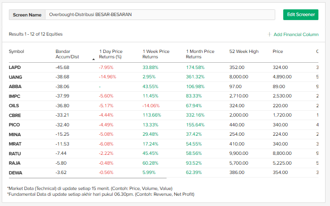This screenshot has width=330, height=206.
Task: Click into the Screen Name text field
Action: (159, 14)
